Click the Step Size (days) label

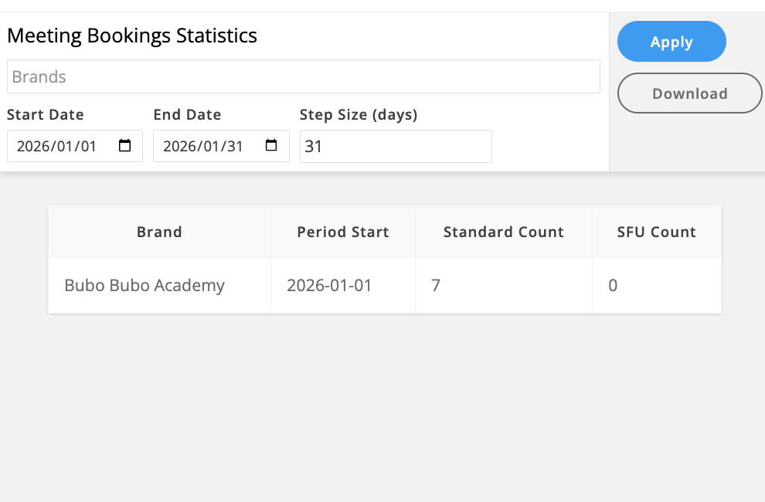(x=359, y=114)
